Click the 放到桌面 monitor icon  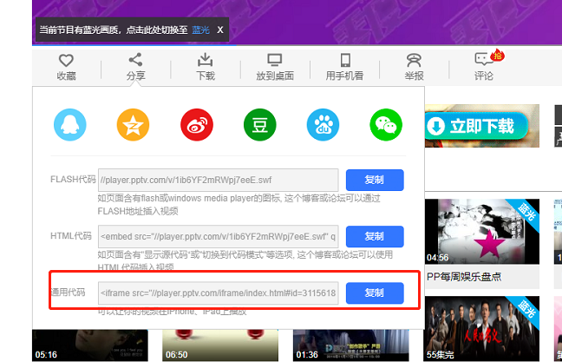[x=275, y=60]
